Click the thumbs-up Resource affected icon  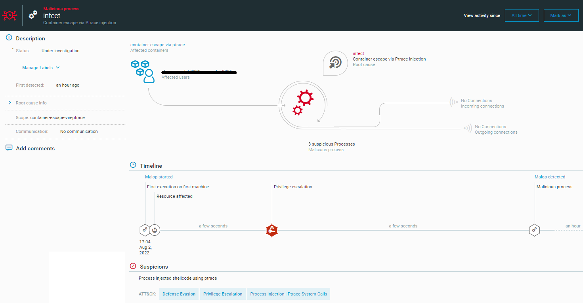tap(155, 230)
